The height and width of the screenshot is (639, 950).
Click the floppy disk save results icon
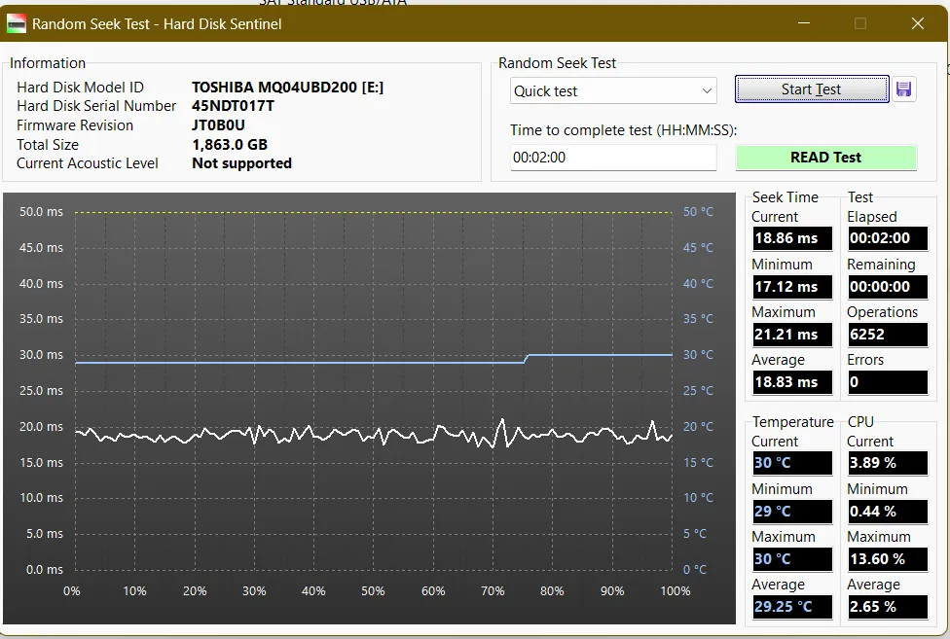click(x=903, y=89)
